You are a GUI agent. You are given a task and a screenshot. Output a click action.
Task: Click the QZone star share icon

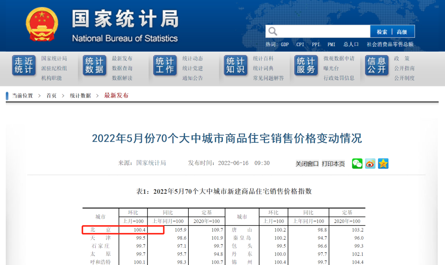point(383,163)
